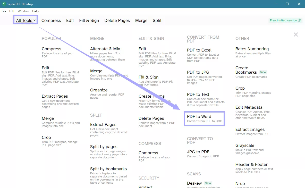
Task: Select Fill & Sign in top toolbar
Action: (x=89, y=20)
